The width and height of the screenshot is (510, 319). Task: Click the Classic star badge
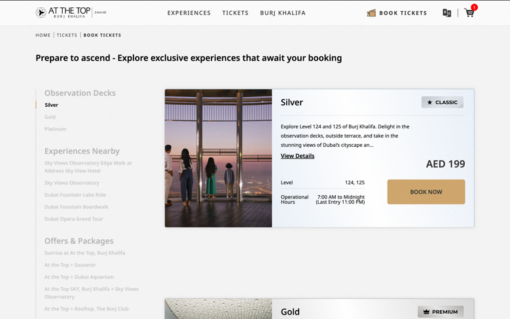442,102
